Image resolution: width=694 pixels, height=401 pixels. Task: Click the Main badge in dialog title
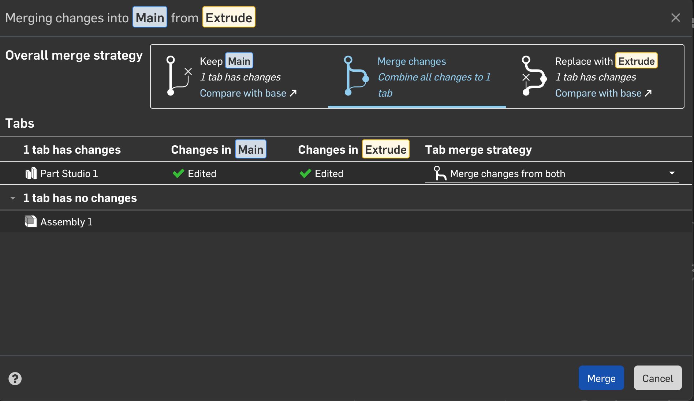pos(150,17)
